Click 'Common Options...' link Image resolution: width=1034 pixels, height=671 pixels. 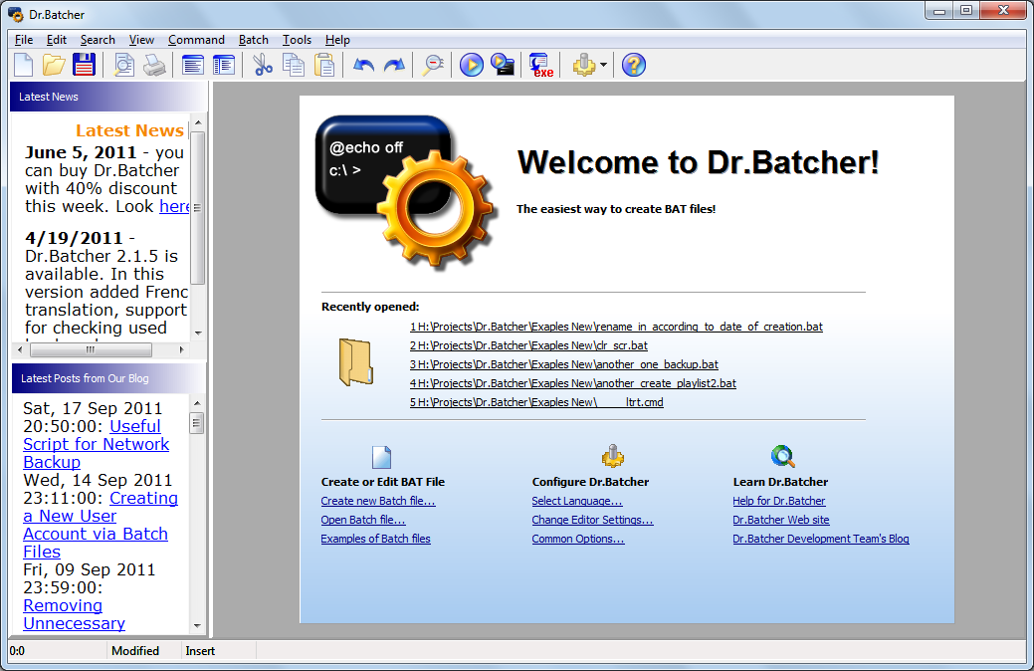point(577,539)
